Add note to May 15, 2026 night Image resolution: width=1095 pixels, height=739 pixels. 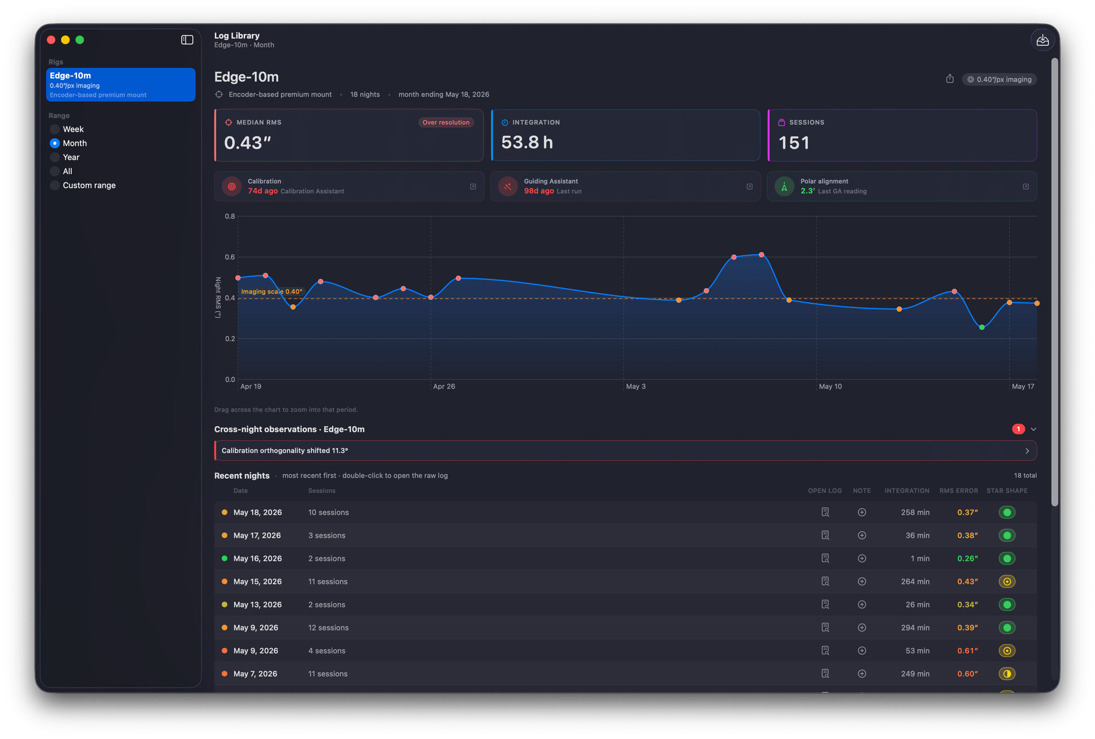(862, 581)
